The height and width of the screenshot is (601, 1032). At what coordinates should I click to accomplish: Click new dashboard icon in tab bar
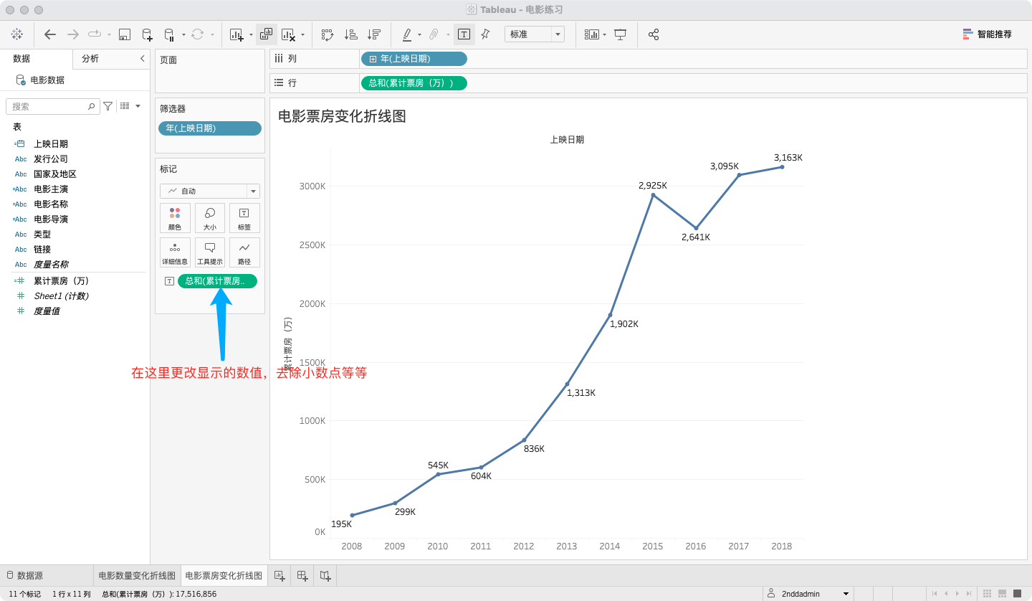pyautogui.click(x=302, y=575)
